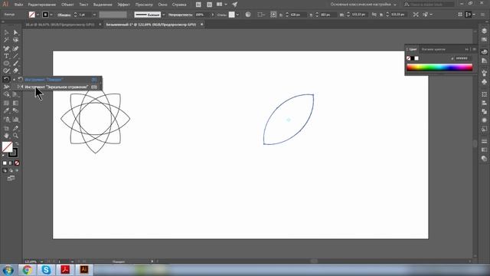Viewport: 490px width, 276px height.
Task: Open Skype from taskbar
Action: pos(46,270)
